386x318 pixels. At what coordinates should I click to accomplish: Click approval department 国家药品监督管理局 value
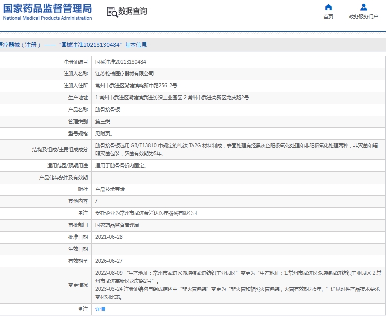coord(117,225)
